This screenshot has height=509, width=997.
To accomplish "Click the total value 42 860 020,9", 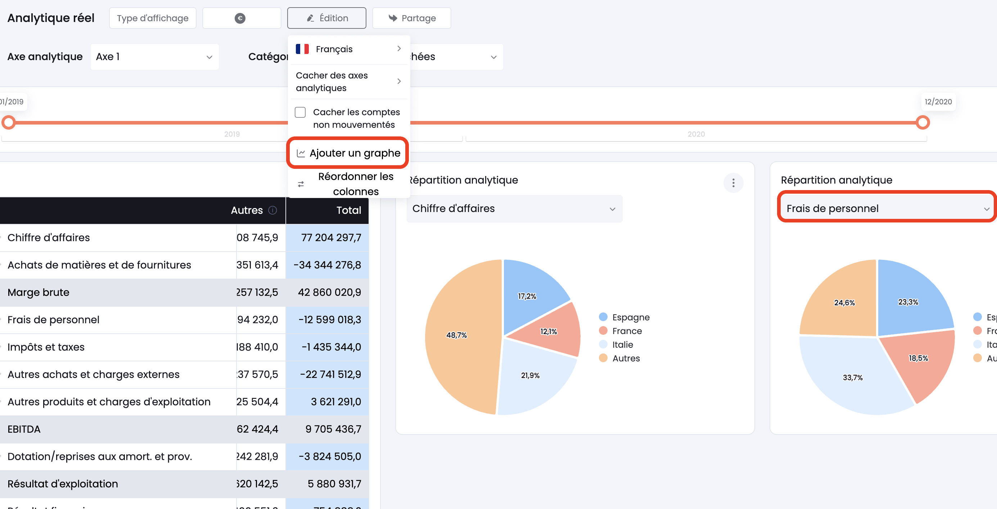I will (x=329, y=292).
